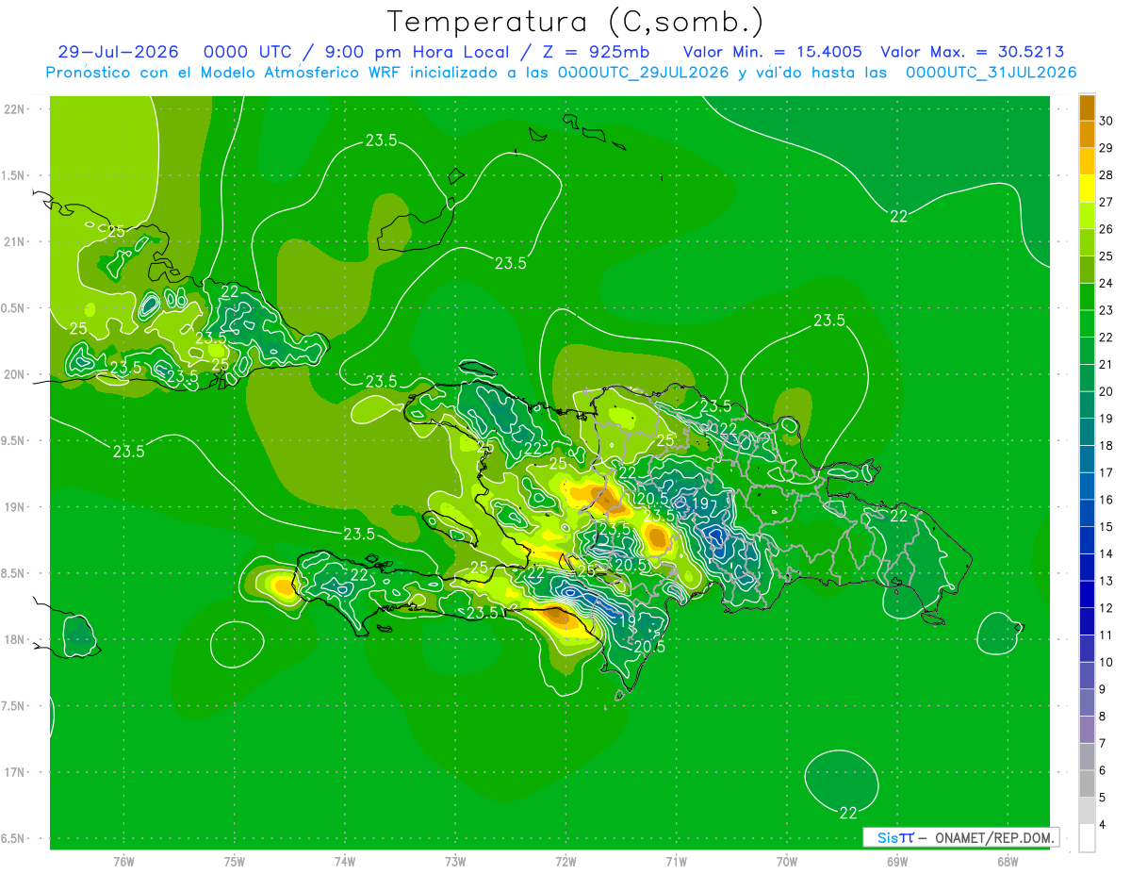Click the legend value '27'

pos(1106,202)
